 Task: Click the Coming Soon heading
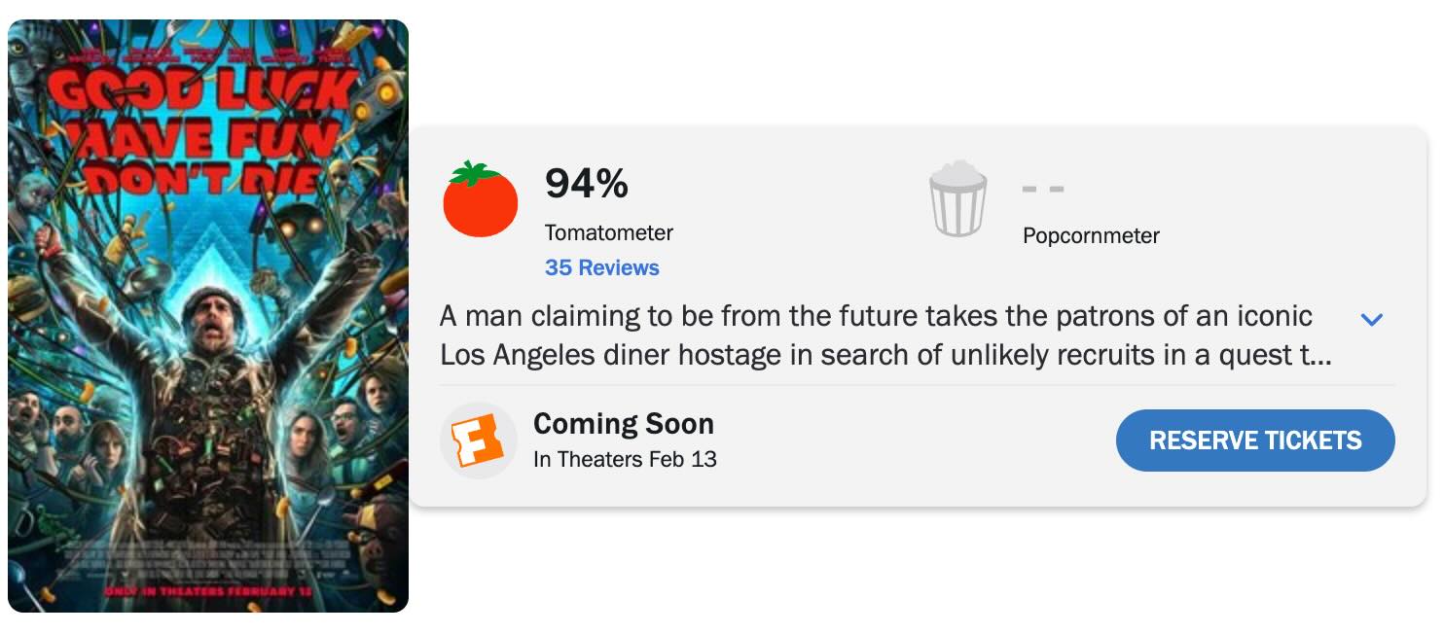(x=623, y=424)
